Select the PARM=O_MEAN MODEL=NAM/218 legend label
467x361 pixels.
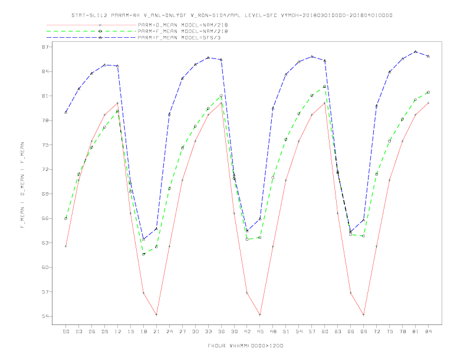183,25
